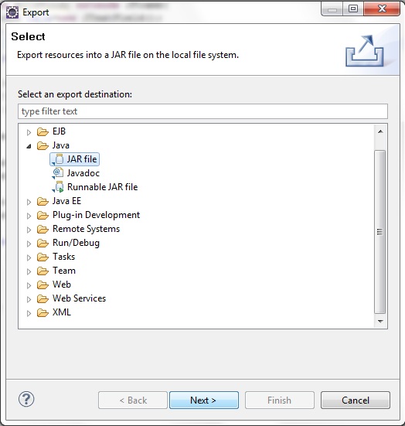Screen dimensions: 405x426
Task: Click the Web Services folder icon
Action: [43, 298]
